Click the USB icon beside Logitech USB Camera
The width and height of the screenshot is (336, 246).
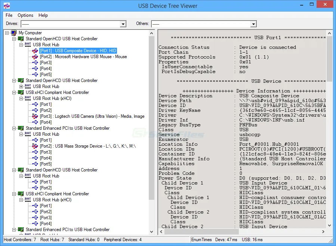click(35, 116)
